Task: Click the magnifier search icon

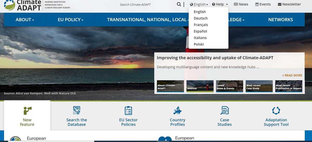Action: 179,4
